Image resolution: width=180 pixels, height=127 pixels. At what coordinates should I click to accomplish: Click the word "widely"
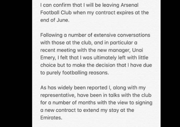(65, 88)
